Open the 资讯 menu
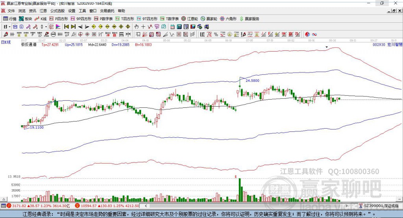 point(32,11)
